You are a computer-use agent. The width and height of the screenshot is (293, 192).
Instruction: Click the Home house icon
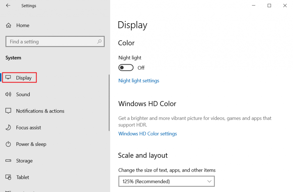[9, 25]
